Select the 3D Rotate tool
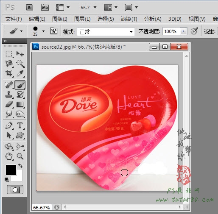 tap(9, 147)
